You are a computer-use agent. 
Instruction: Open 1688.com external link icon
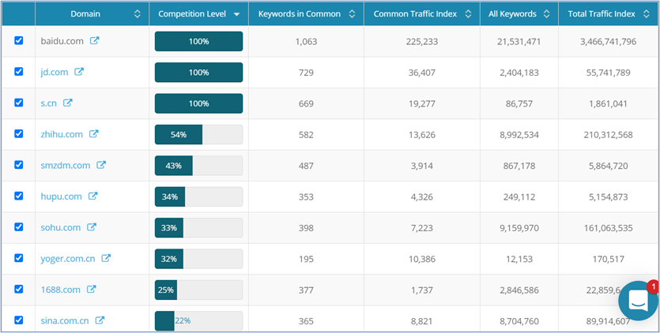[x=92, y=290]
